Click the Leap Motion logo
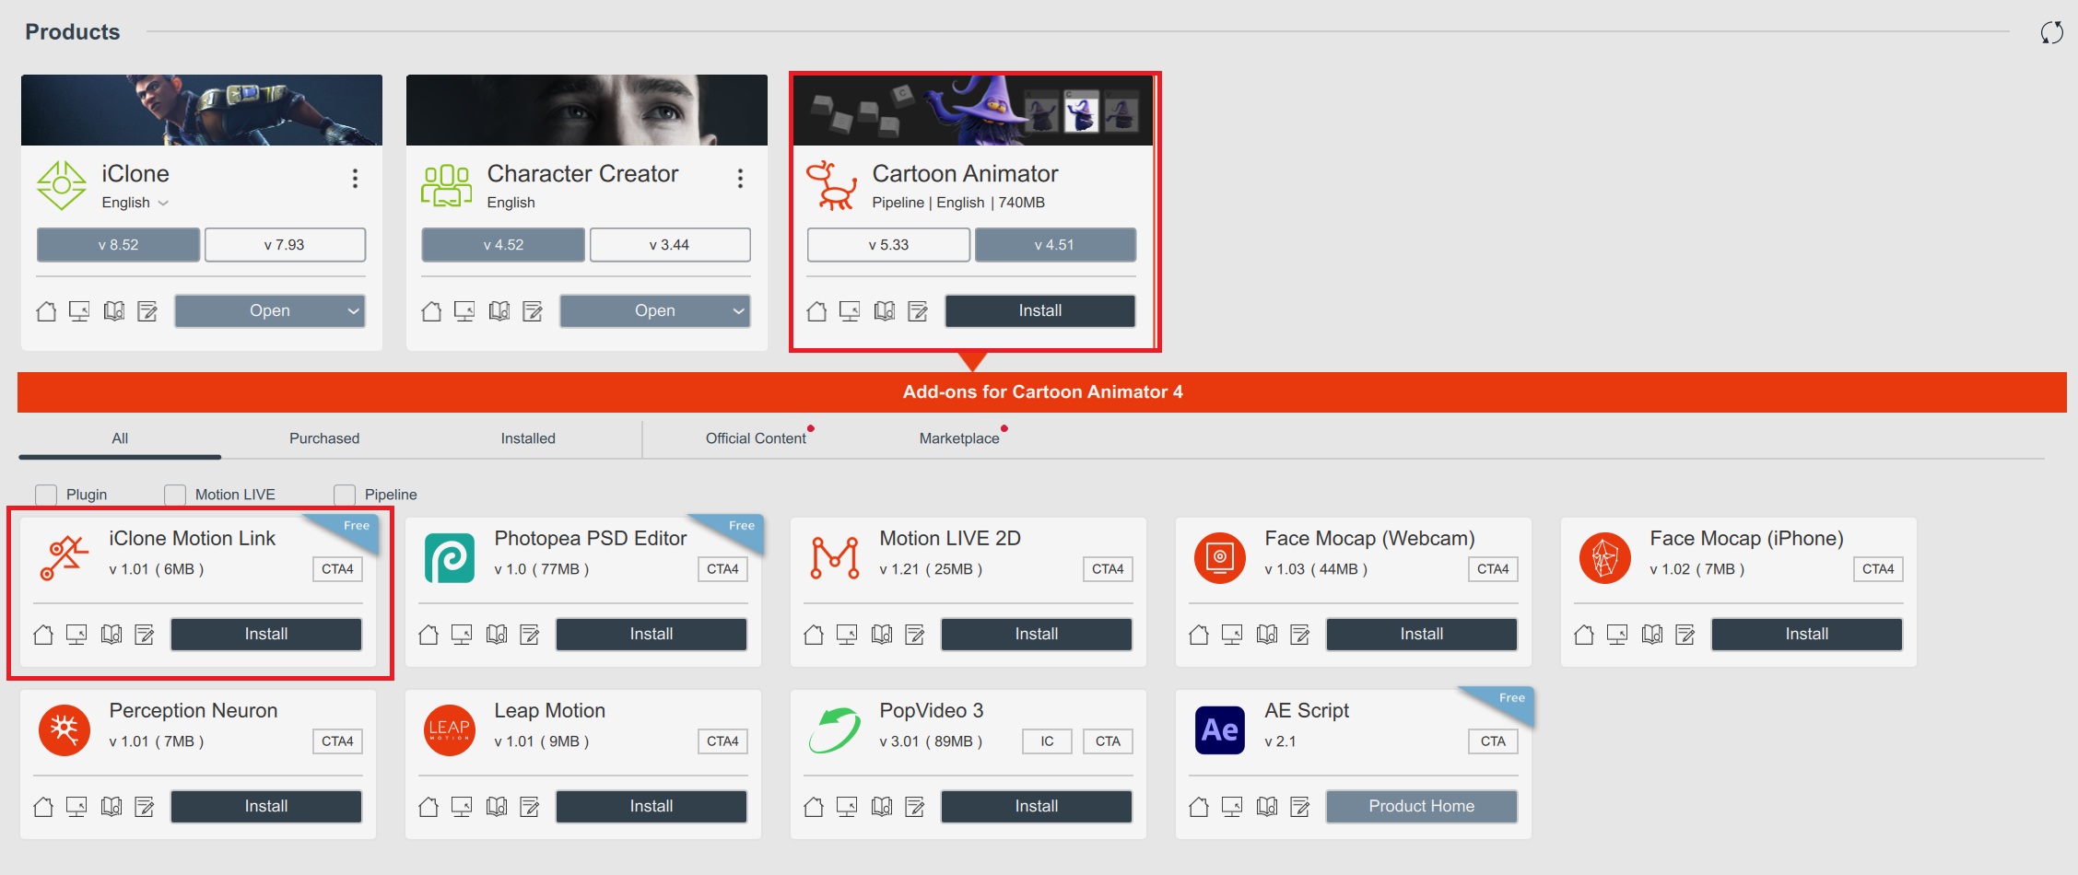 click(x=450, y=730)
